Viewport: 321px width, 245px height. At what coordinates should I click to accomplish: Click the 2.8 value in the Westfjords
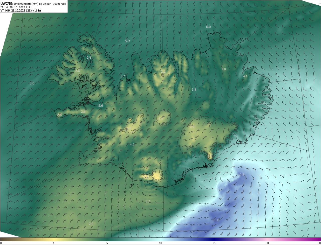click(77, 71)
